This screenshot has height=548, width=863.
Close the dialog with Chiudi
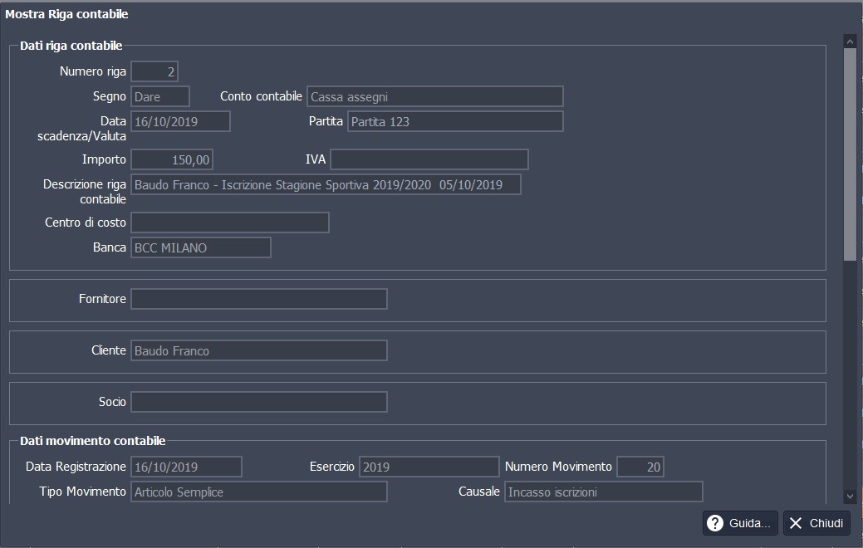tap(816, 523)
